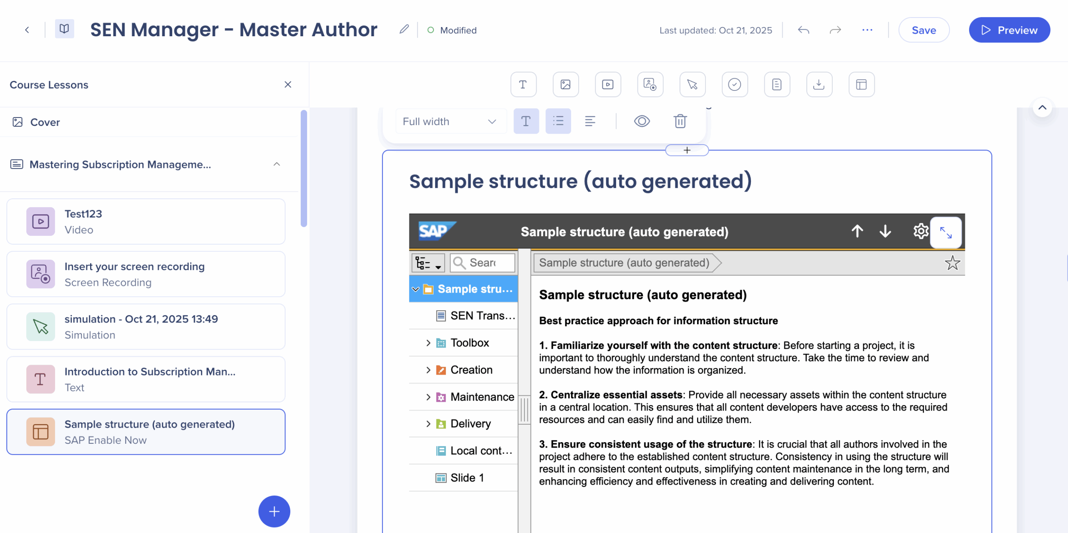1068x533 pixels.
Task: Click the Save button
Action: click(924, 30)
